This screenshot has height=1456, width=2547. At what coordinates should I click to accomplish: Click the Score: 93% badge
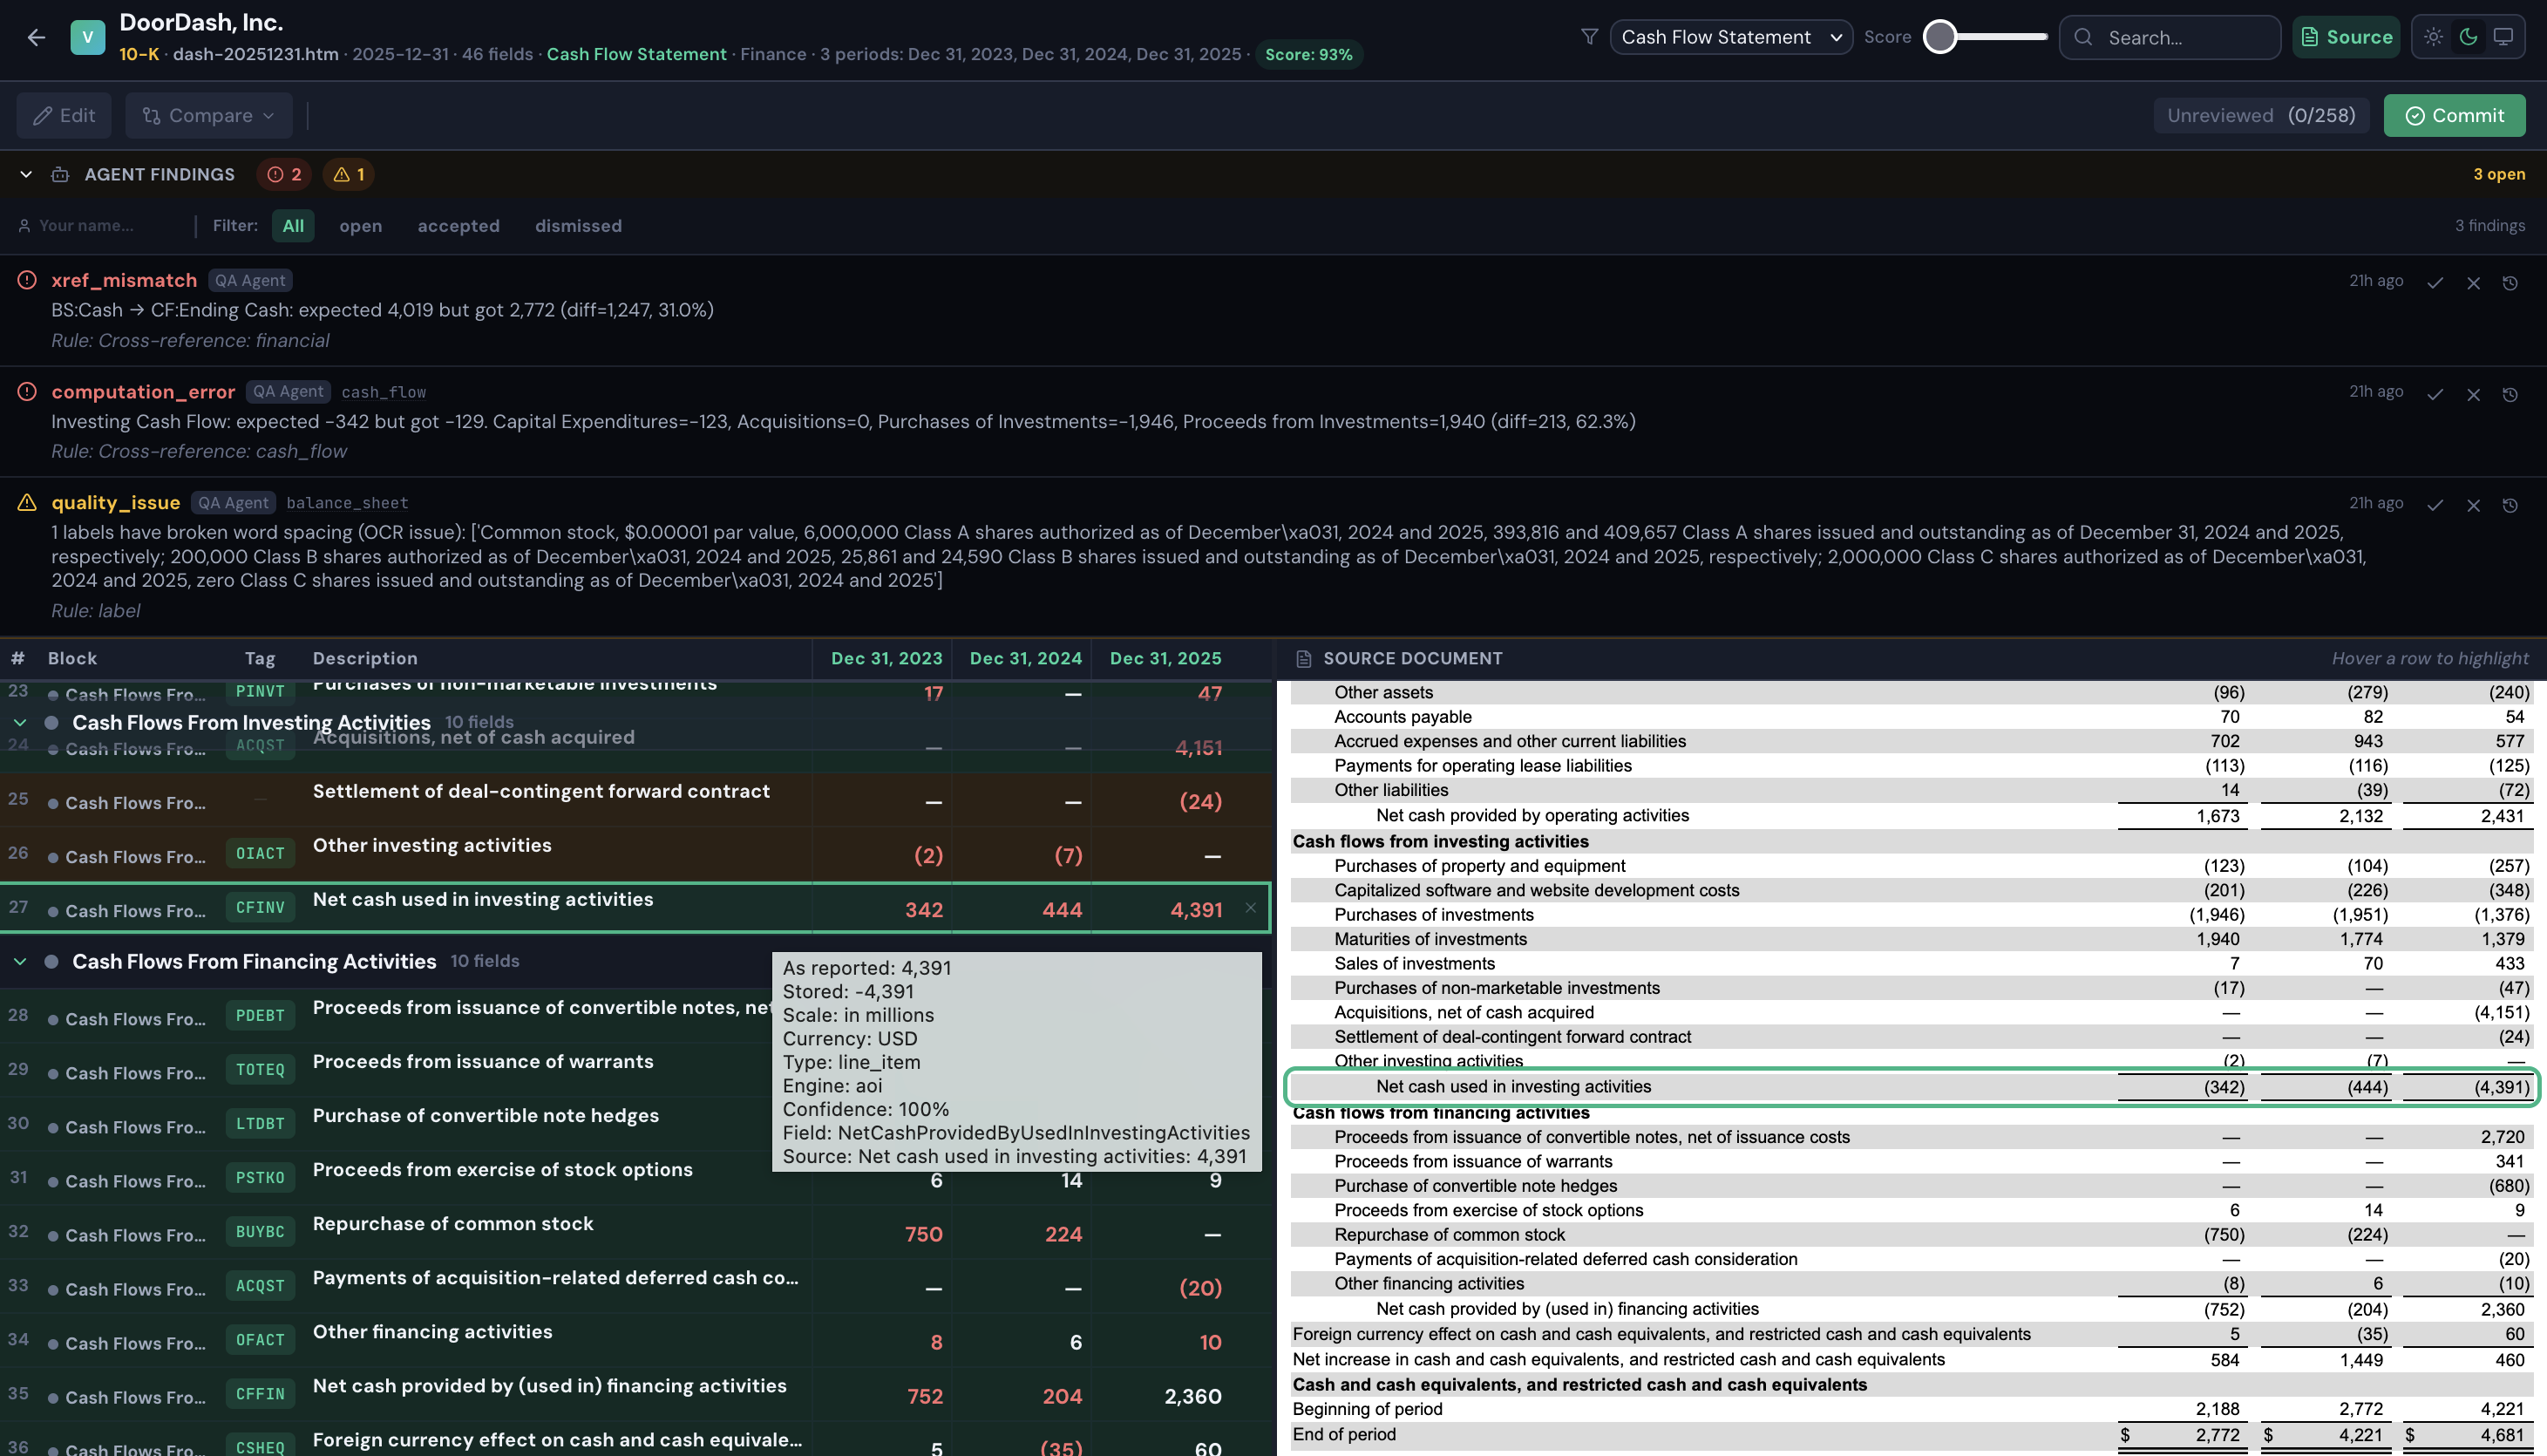1308,54
